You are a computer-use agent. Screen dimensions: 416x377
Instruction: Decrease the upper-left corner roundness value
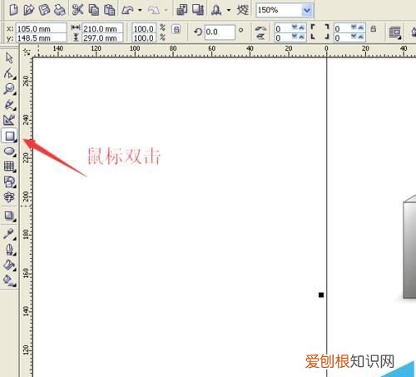(295, 27)
